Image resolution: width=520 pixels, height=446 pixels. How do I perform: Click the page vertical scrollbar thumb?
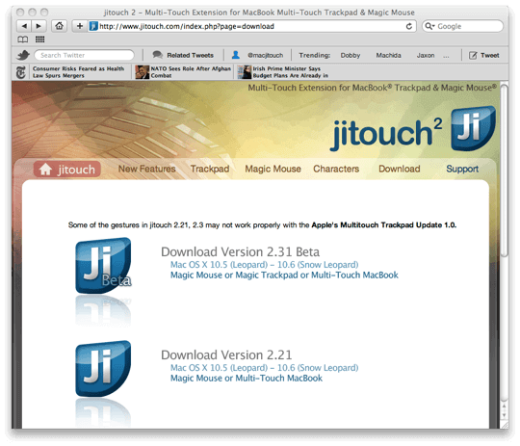(x=505, y=171)
